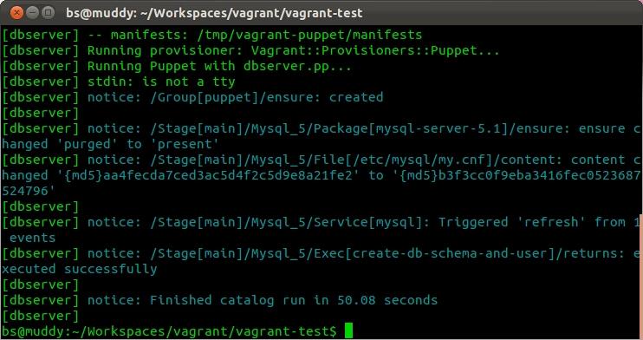643x340 pixels.
Task: Click the window title bs@muddy text
Action: [214, 13]
